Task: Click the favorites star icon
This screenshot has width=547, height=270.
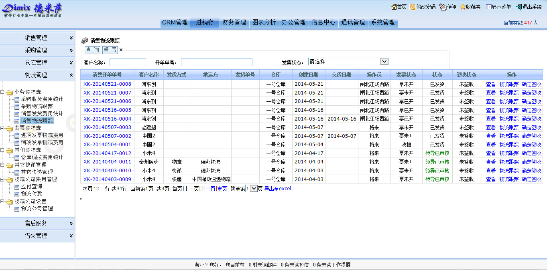Action: [x=463, y=7]
